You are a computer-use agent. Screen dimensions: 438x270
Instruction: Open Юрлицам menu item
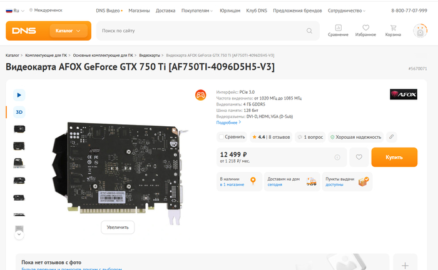tap(230, 11)
